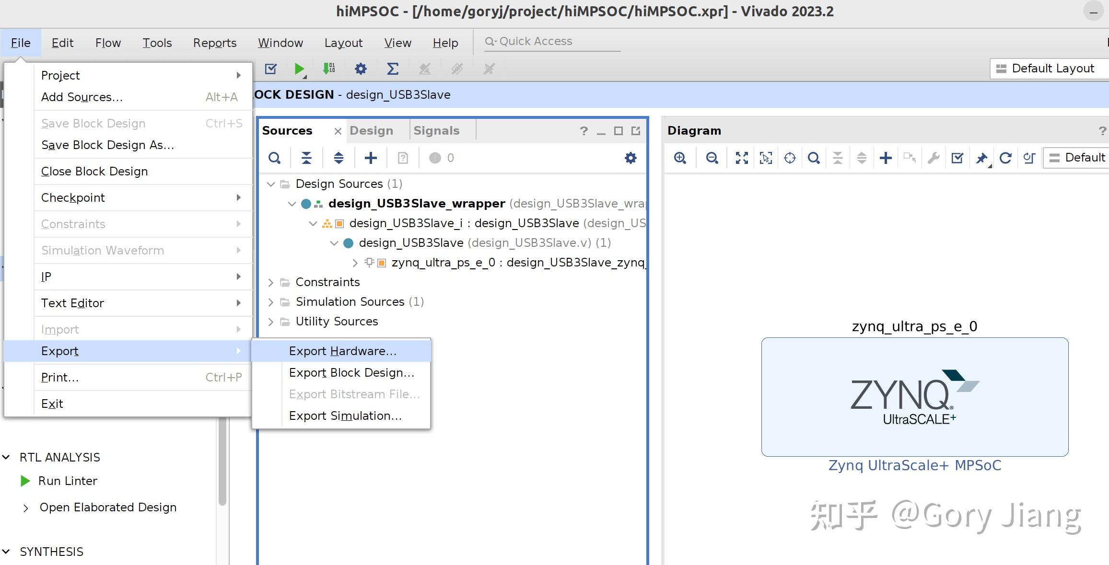Zoom in on the block diagram
Screen dimensions: 1109x565
(680, 158)
